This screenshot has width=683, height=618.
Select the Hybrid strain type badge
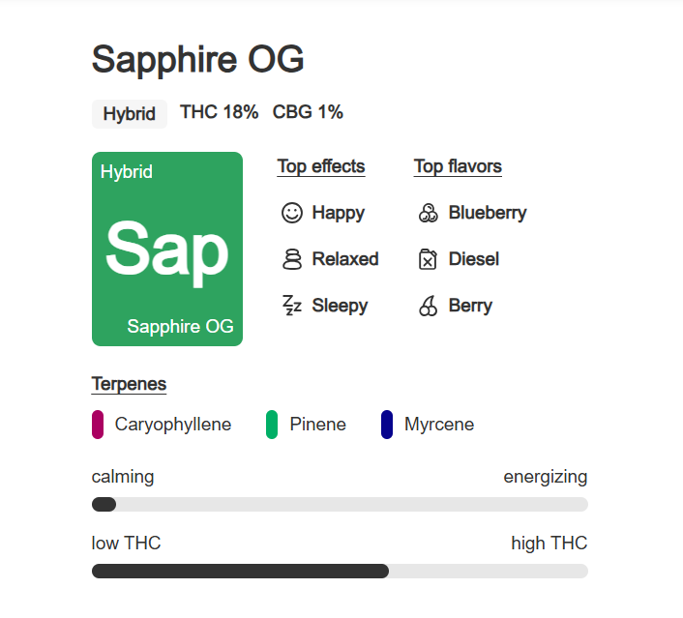click(x=130, y=114)
